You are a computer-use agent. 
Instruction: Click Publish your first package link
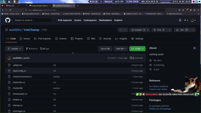coord(160,109)
